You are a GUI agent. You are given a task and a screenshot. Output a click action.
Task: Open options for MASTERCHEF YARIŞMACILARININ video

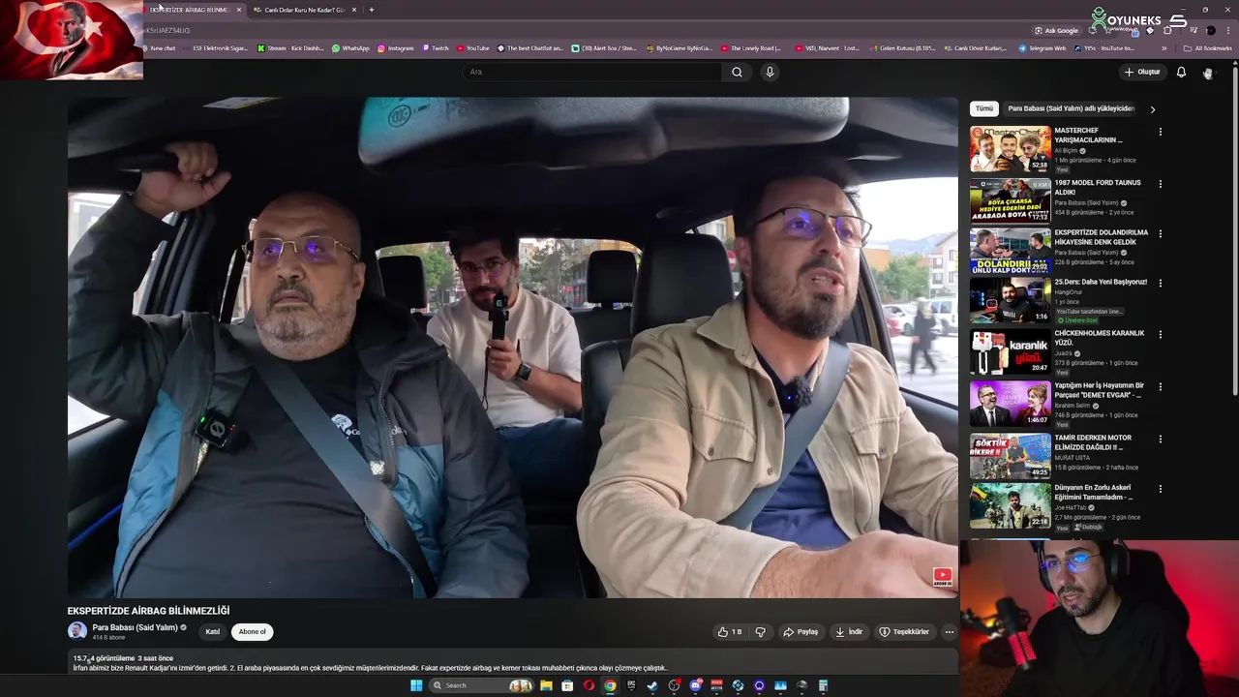[x=1160, y=132]
